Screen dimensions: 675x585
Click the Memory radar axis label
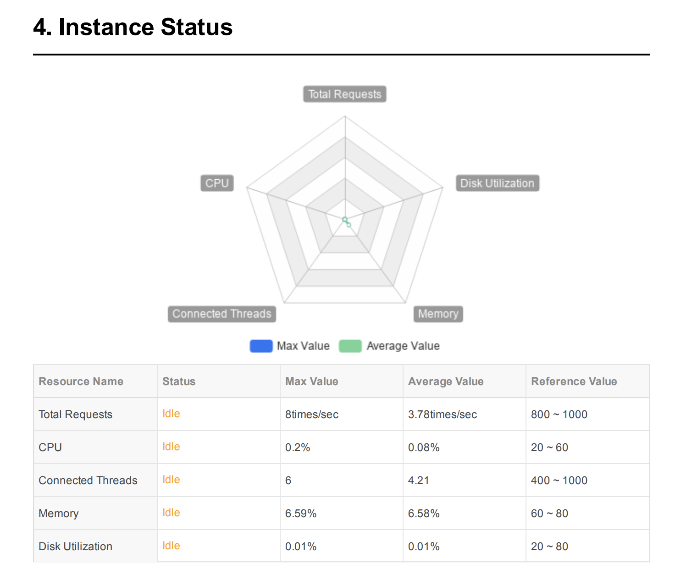click(438, 314)
